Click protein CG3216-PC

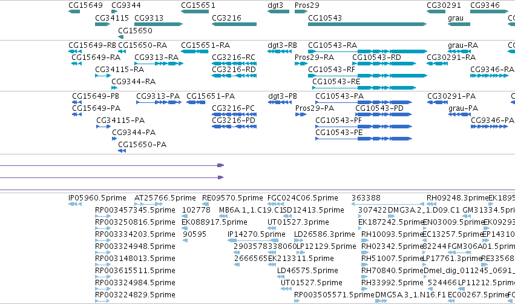[233, 108]
